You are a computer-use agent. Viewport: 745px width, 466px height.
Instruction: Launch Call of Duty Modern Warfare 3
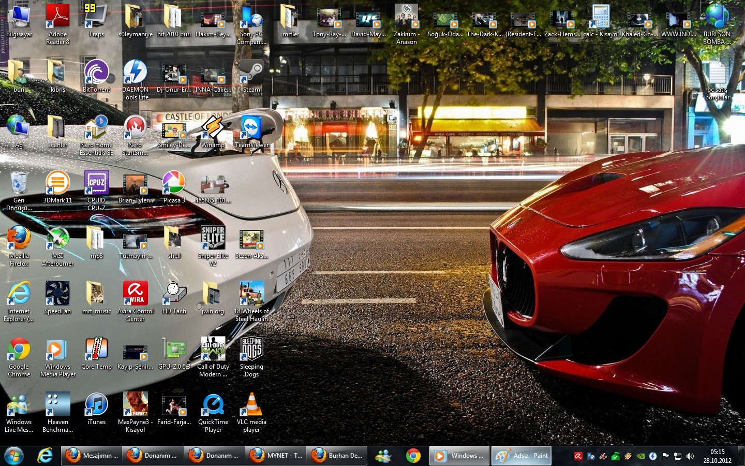tap(213, 357)
